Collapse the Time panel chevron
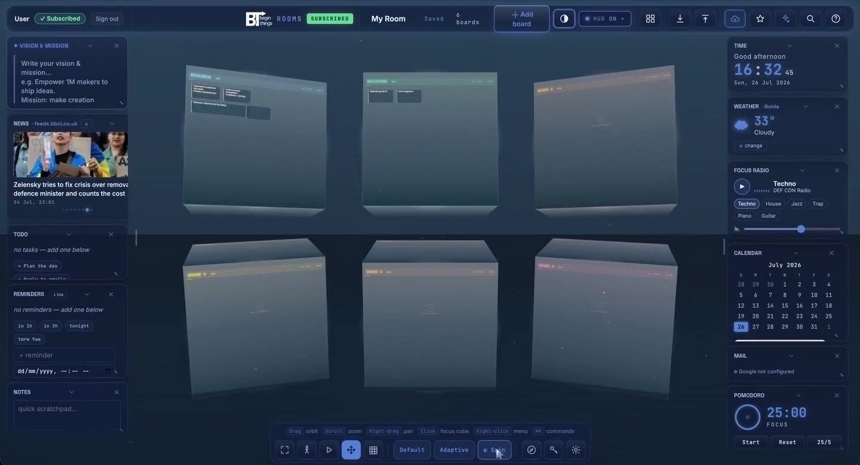The width and height of the screenshot is (860, 465). [790, 45]
